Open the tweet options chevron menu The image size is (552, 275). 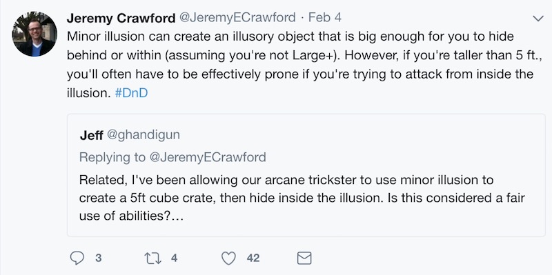tap(538, 19)
